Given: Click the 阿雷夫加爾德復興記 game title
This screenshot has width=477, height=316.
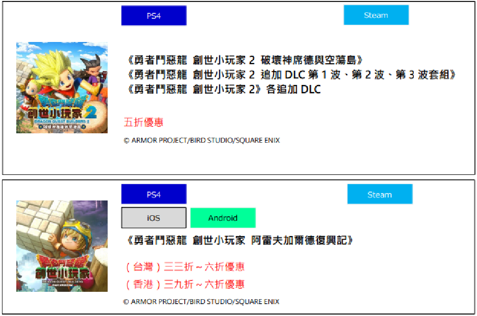Looking at the screenshot, I should coord(240,240).
